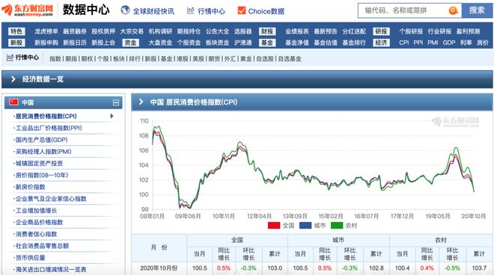Open 沪港通 link
The image size is (494, 275).
(x=243, y=43)
